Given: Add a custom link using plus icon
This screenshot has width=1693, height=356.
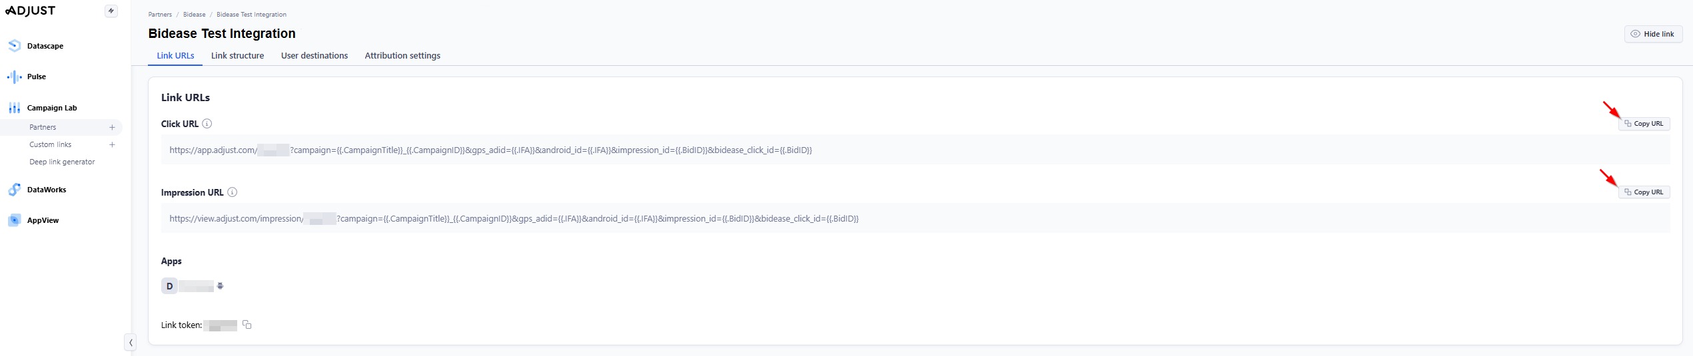Looking at the screenshot, I should click(112, 144).
